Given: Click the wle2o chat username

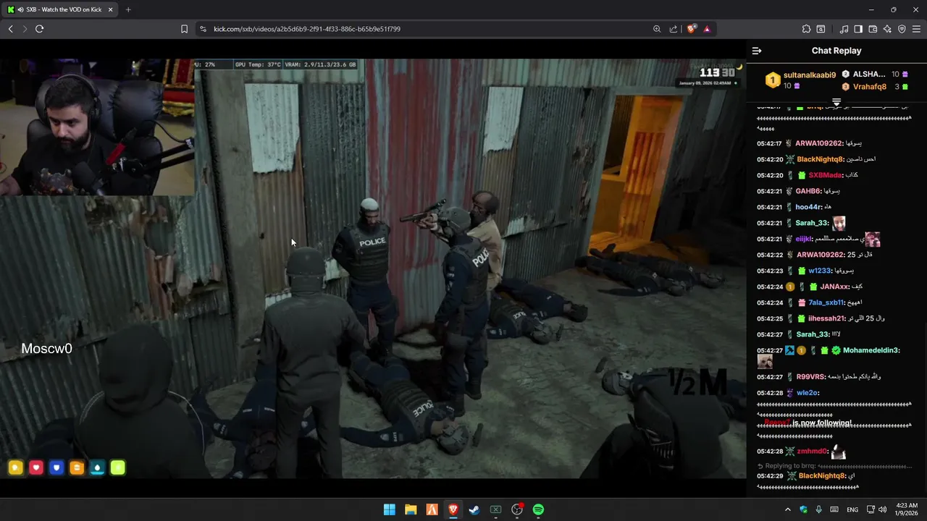Looking at the screenshot, I should point(806,393).
